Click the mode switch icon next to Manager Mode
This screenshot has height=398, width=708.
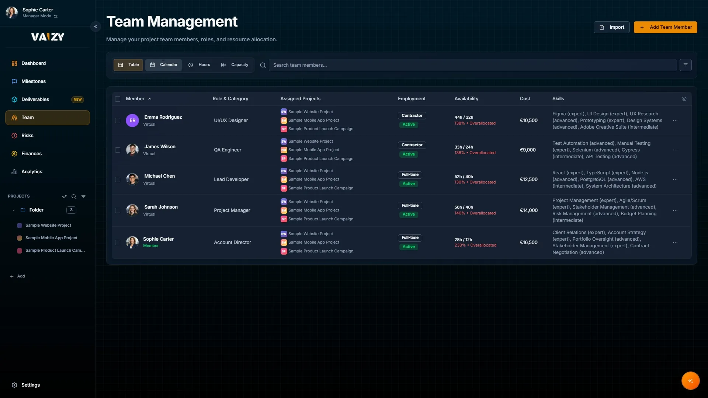click(56, 16)
